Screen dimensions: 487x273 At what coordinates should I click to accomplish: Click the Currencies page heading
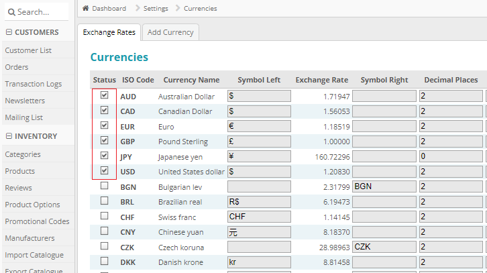pyautogui.click(x=119, y=57)
